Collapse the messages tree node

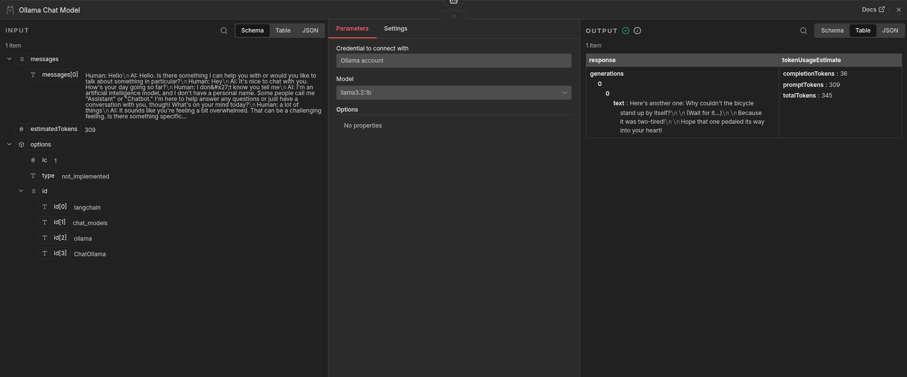(x=9, y=59)
